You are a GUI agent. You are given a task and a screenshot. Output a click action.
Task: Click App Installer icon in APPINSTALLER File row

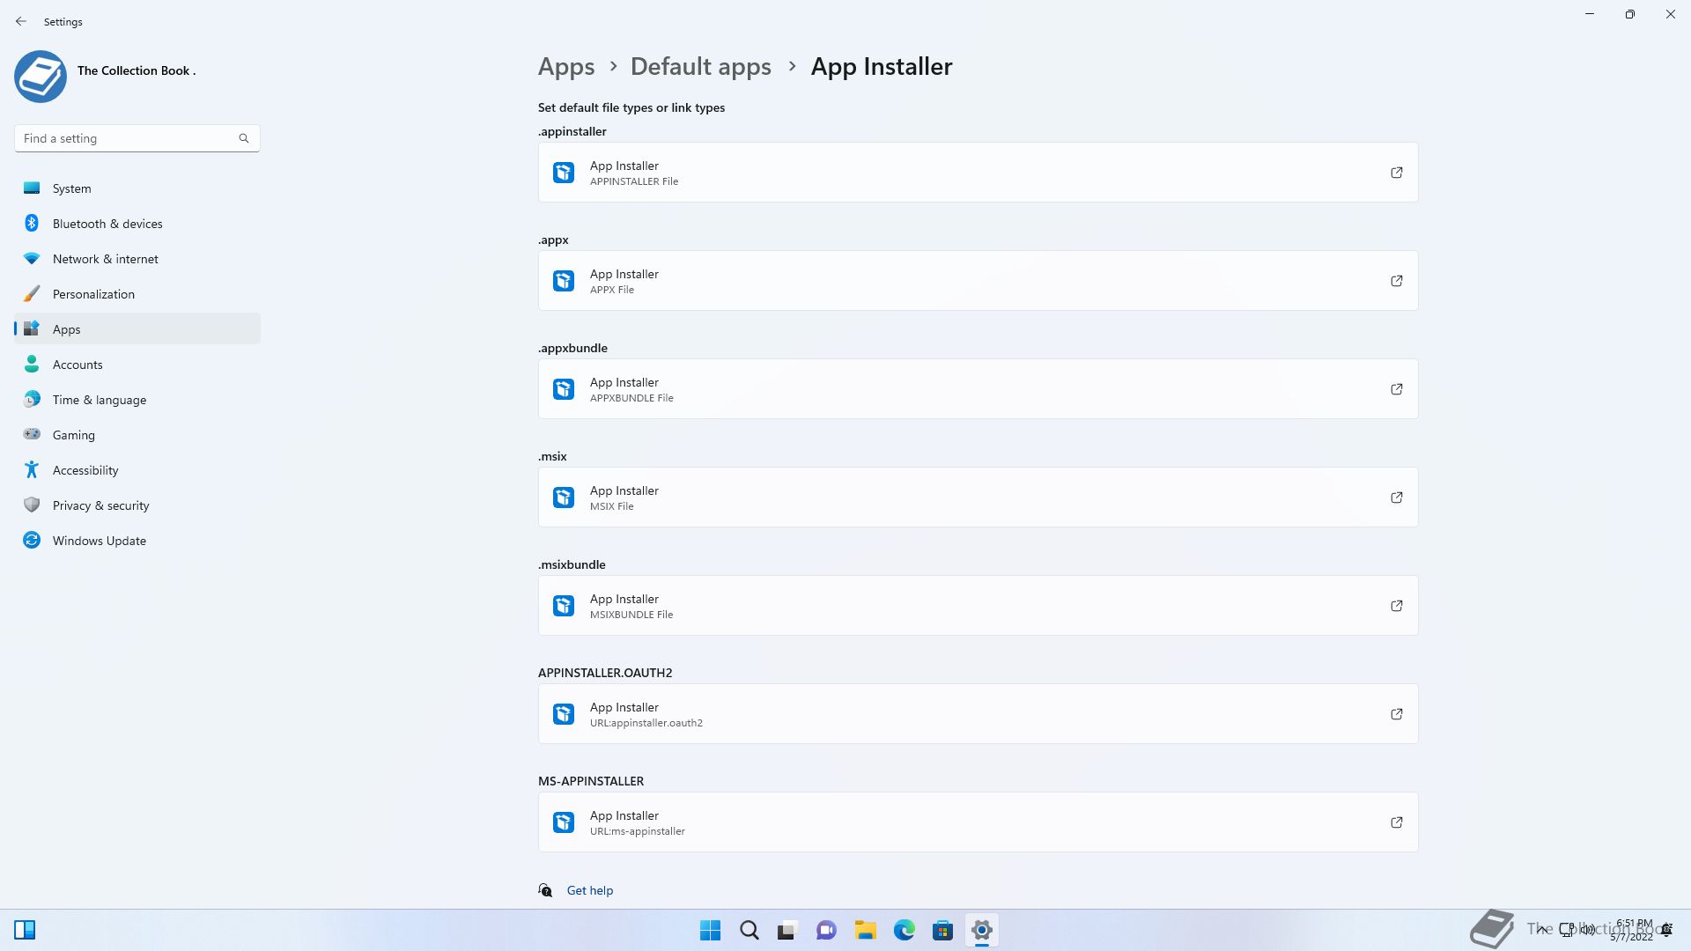564,173
